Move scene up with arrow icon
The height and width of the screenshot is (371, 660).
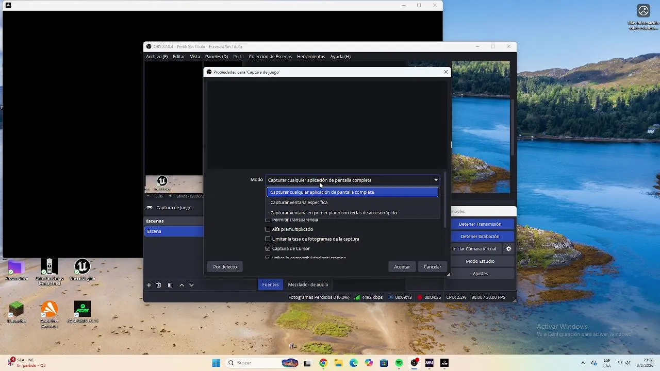point(181,285)
